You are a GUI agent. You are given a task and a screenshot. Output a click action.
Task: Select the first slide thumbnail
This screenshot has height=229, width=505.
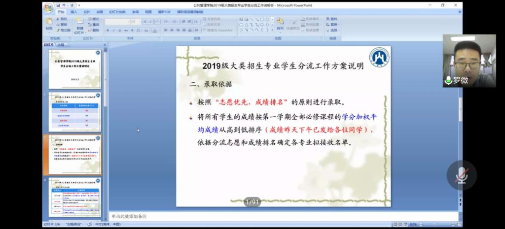click(74, 69)
